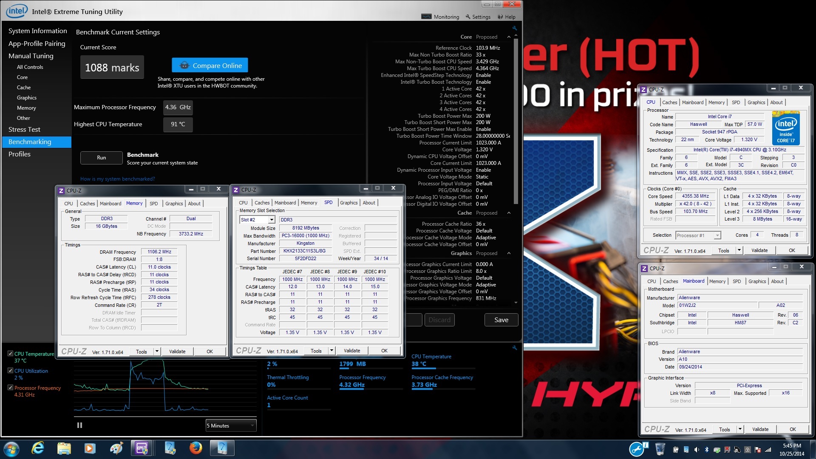Open Tools dropdown arrow in CPU-Z SPD window
The width and height of the screenshot is (816, 459).
pyautogui.click(x=331, y=351)
